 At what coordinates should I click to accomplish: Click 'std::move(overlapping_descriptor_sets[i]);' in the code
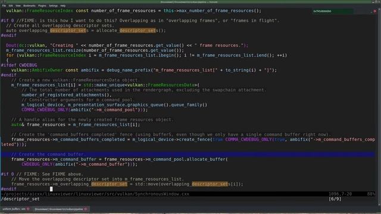(189, 184)
